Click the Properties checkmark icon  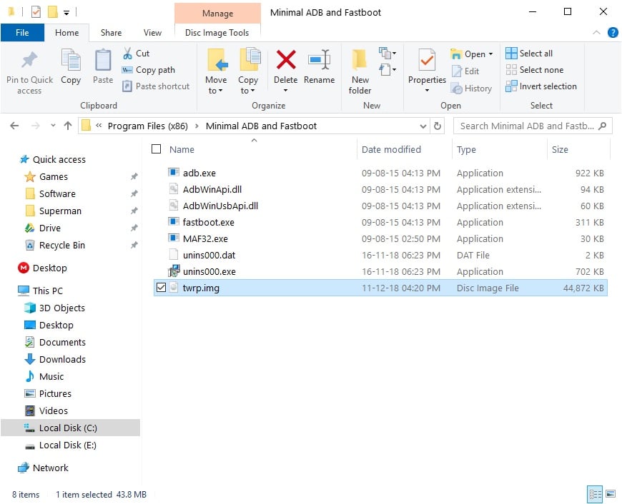click(x=427, y=60)
